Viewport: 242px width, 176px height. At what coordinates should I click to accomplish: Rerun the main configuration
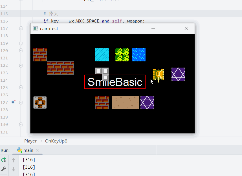pos(4,160)
